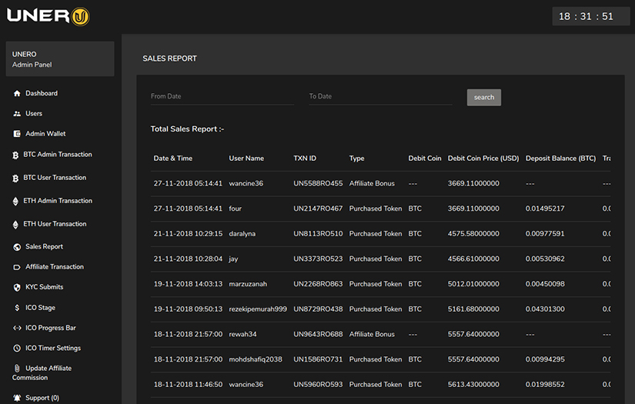635x404 pixels.
Task: Click the ETH User Transaction ethereum icon
Action: (15, 224)
